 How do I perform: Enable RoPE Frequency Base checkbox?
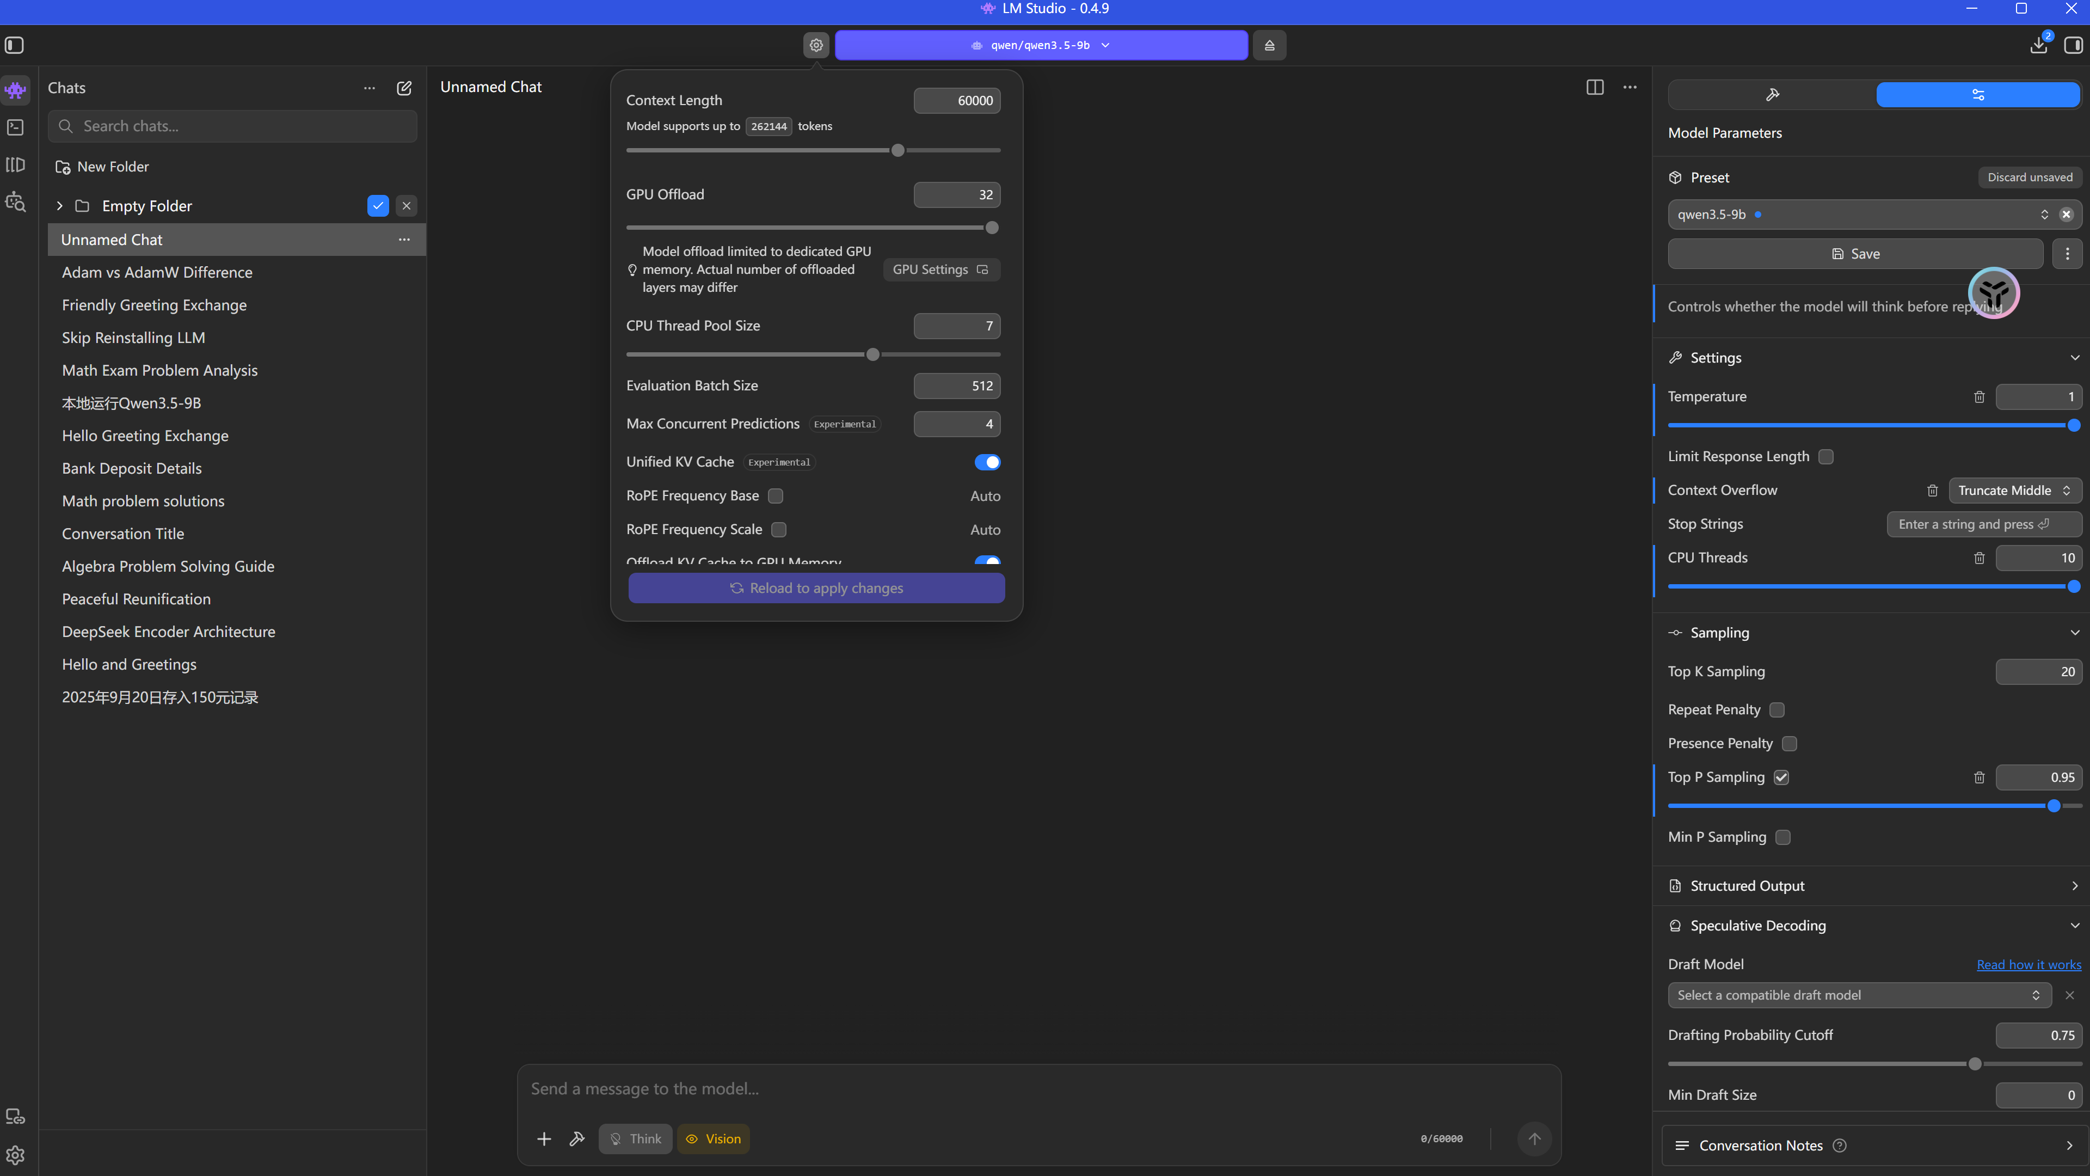776,496
